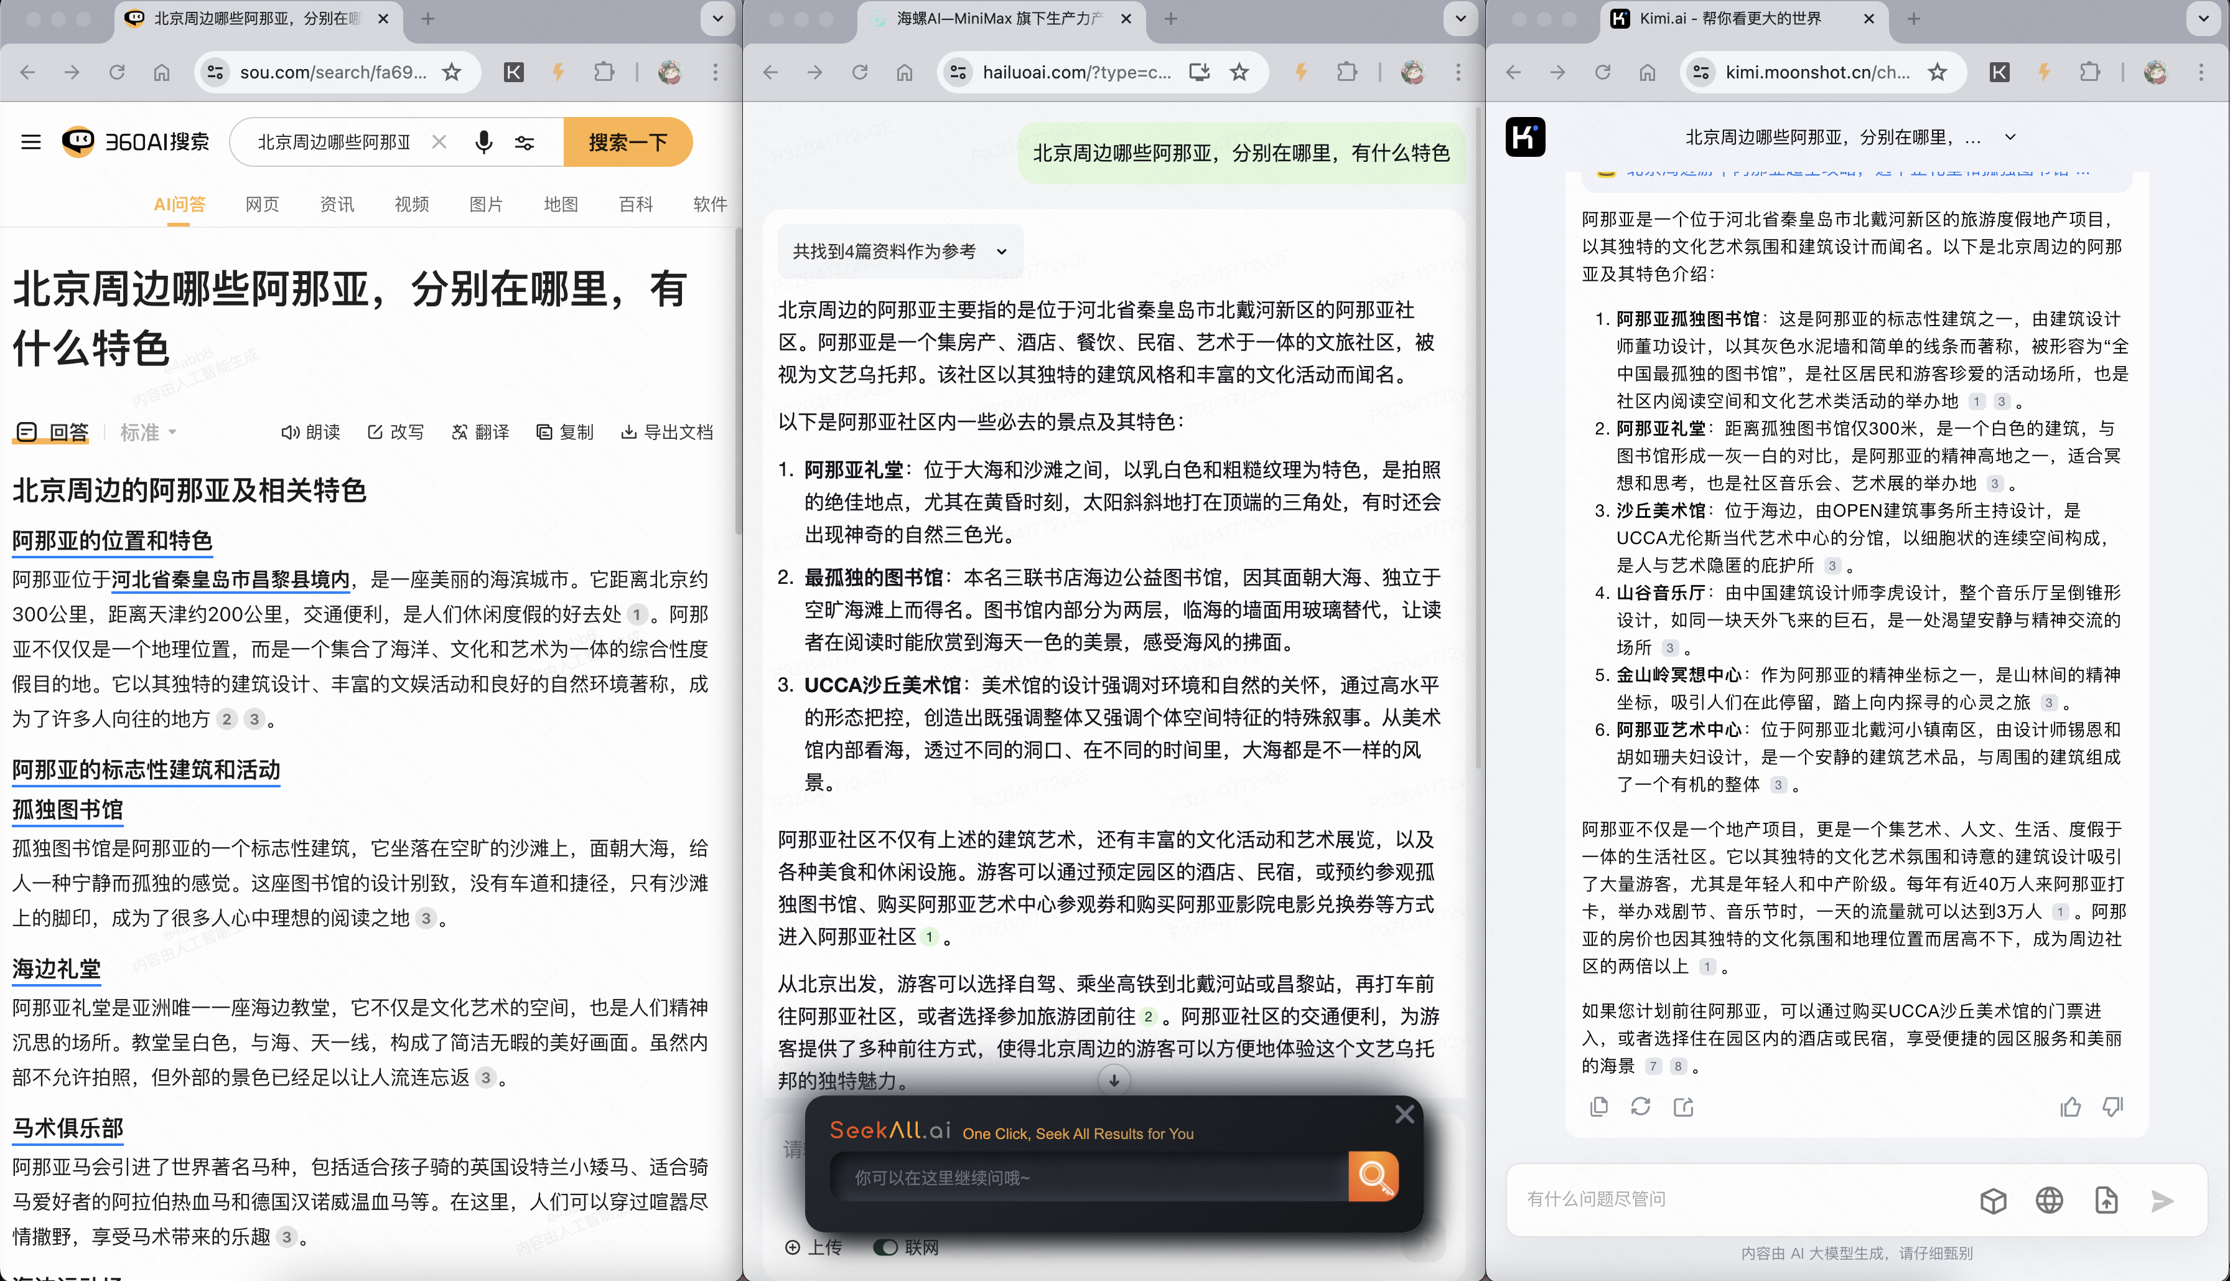Bookmark the hailuoai.com page
This screenshot has width=2230, height=1281.
click(1239, 72)
